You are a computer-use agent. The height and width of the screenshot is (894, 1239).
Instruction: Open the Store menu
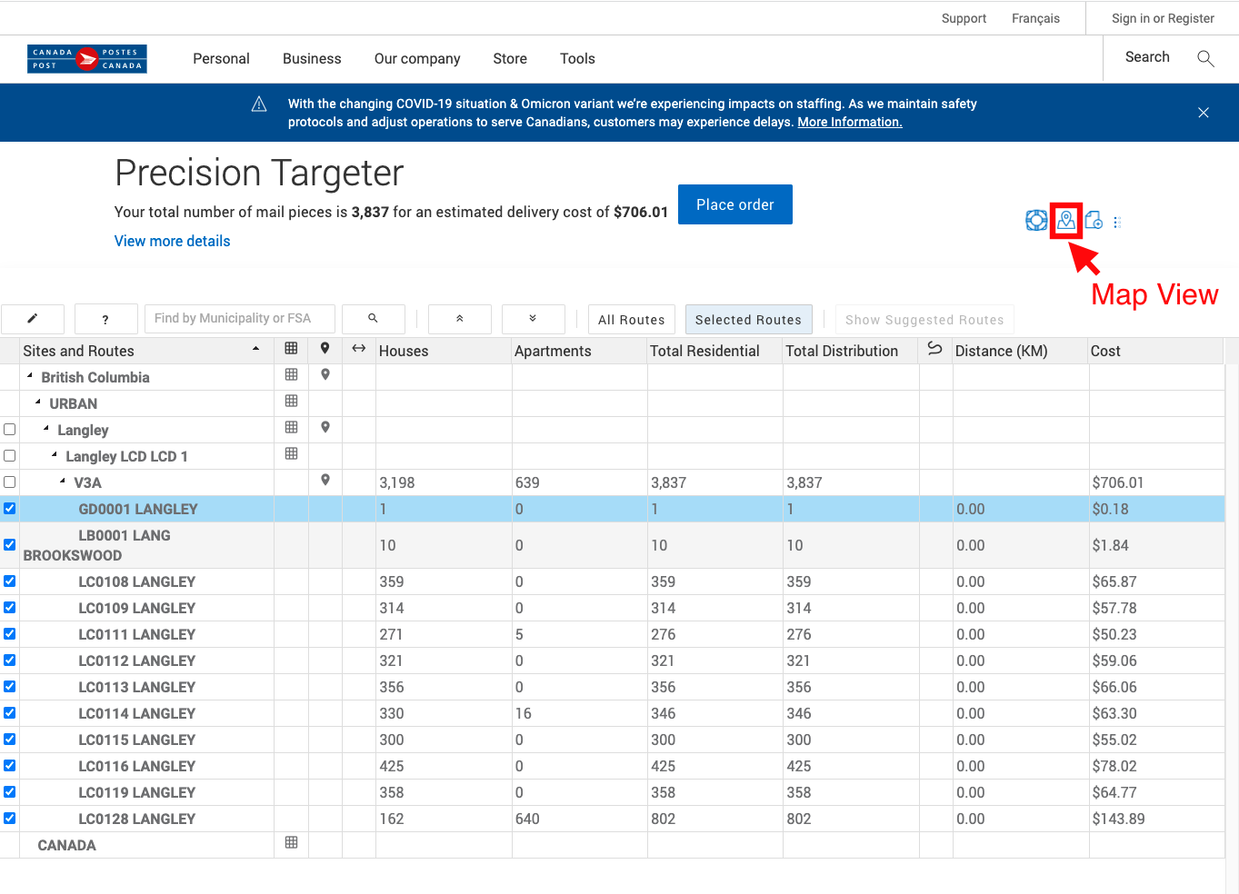[x=510, y=59]
